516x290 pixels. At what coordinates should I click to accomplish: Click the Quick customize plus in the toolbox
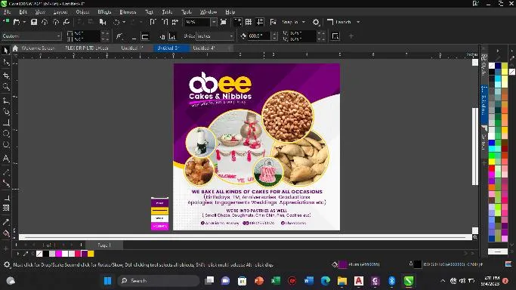(x=6, y=248)
